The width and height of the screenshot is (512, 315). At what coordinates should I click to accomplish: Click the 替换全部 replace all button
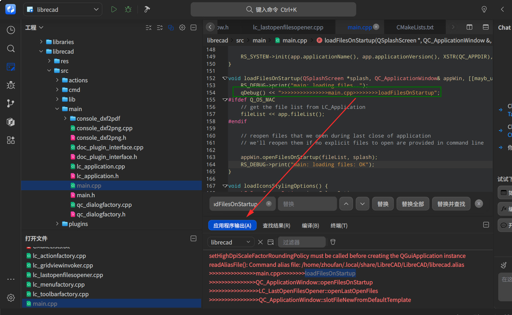tap(413, 204)
